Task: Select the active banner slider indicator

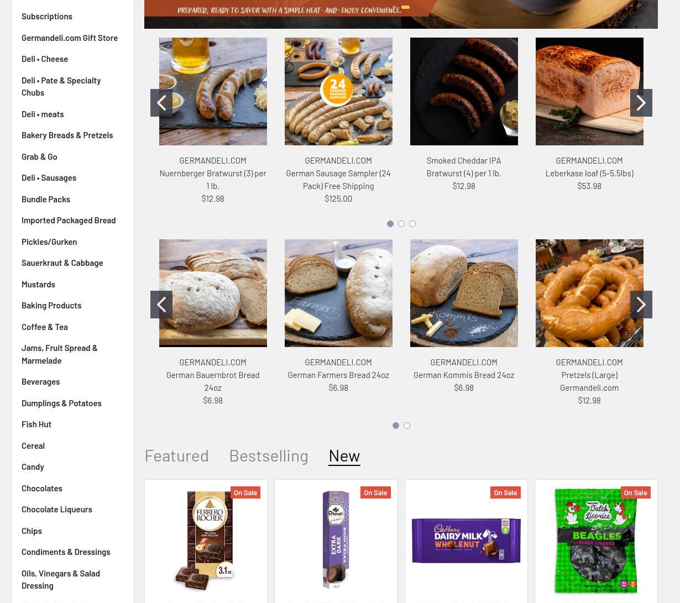Action: point(405,7)
